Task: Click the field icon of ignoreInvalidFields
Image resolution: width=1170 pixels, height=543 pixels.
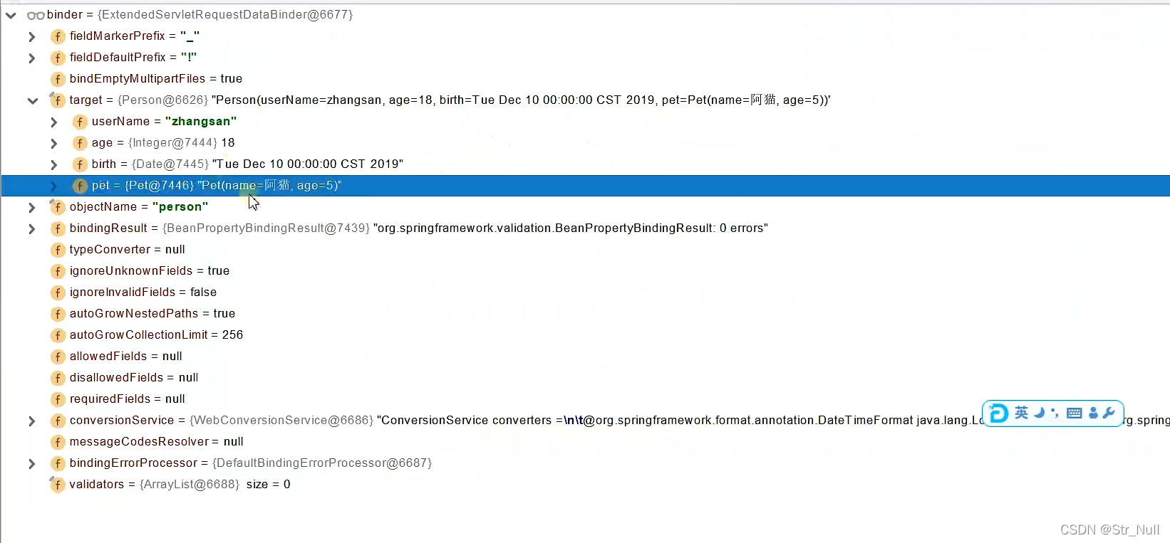Action: 58,292
